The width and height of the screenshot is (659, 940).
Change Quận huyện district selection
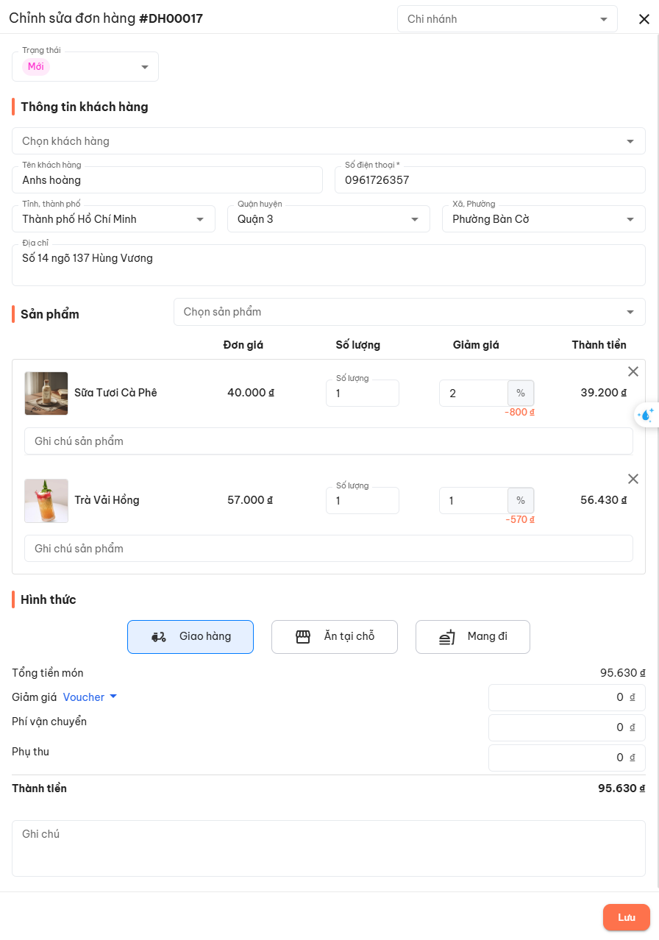click(328, 219)
